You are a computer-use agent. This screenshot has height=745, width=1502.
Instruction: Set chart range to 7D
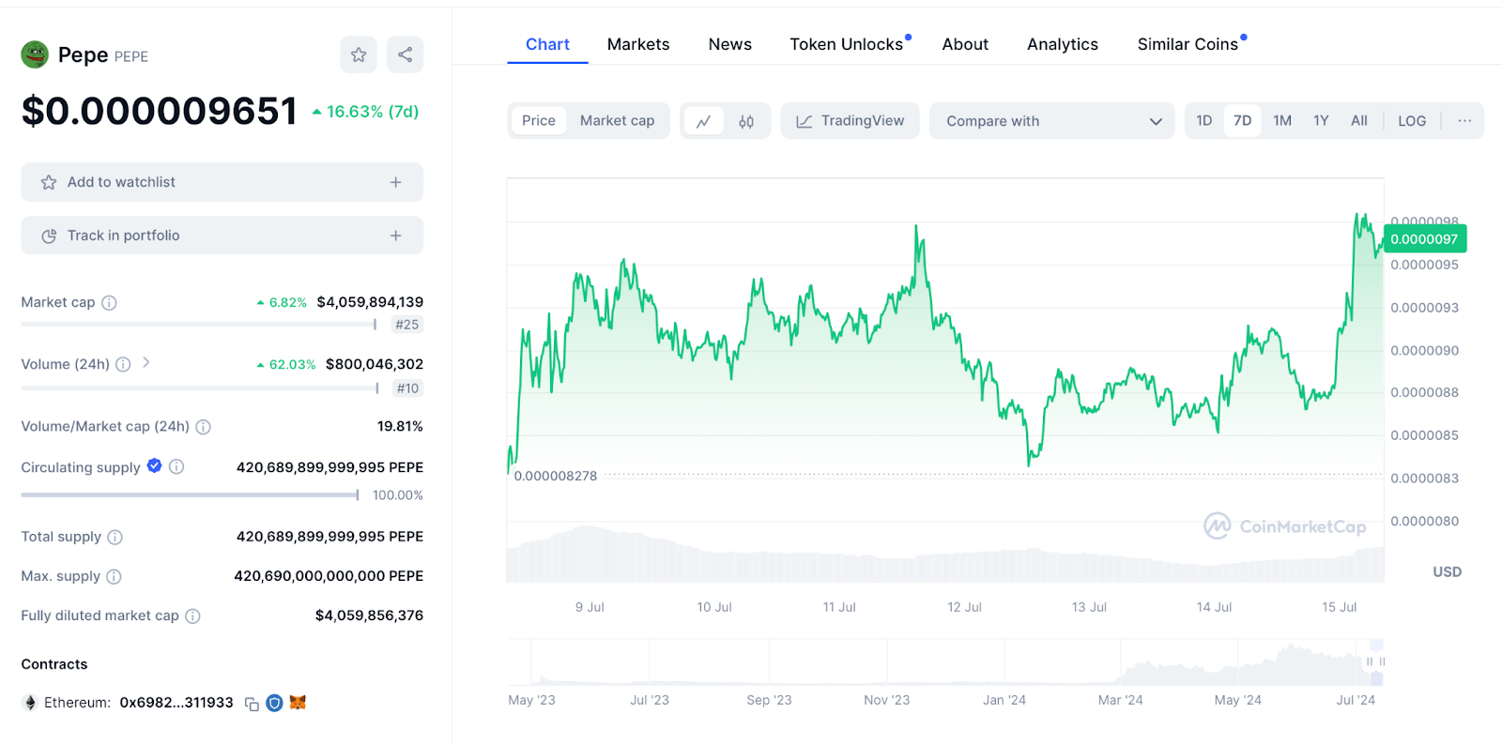(x=1242, y=121)
